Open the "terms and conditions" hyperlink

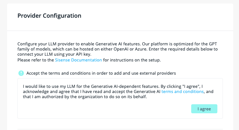coord(182,92)
